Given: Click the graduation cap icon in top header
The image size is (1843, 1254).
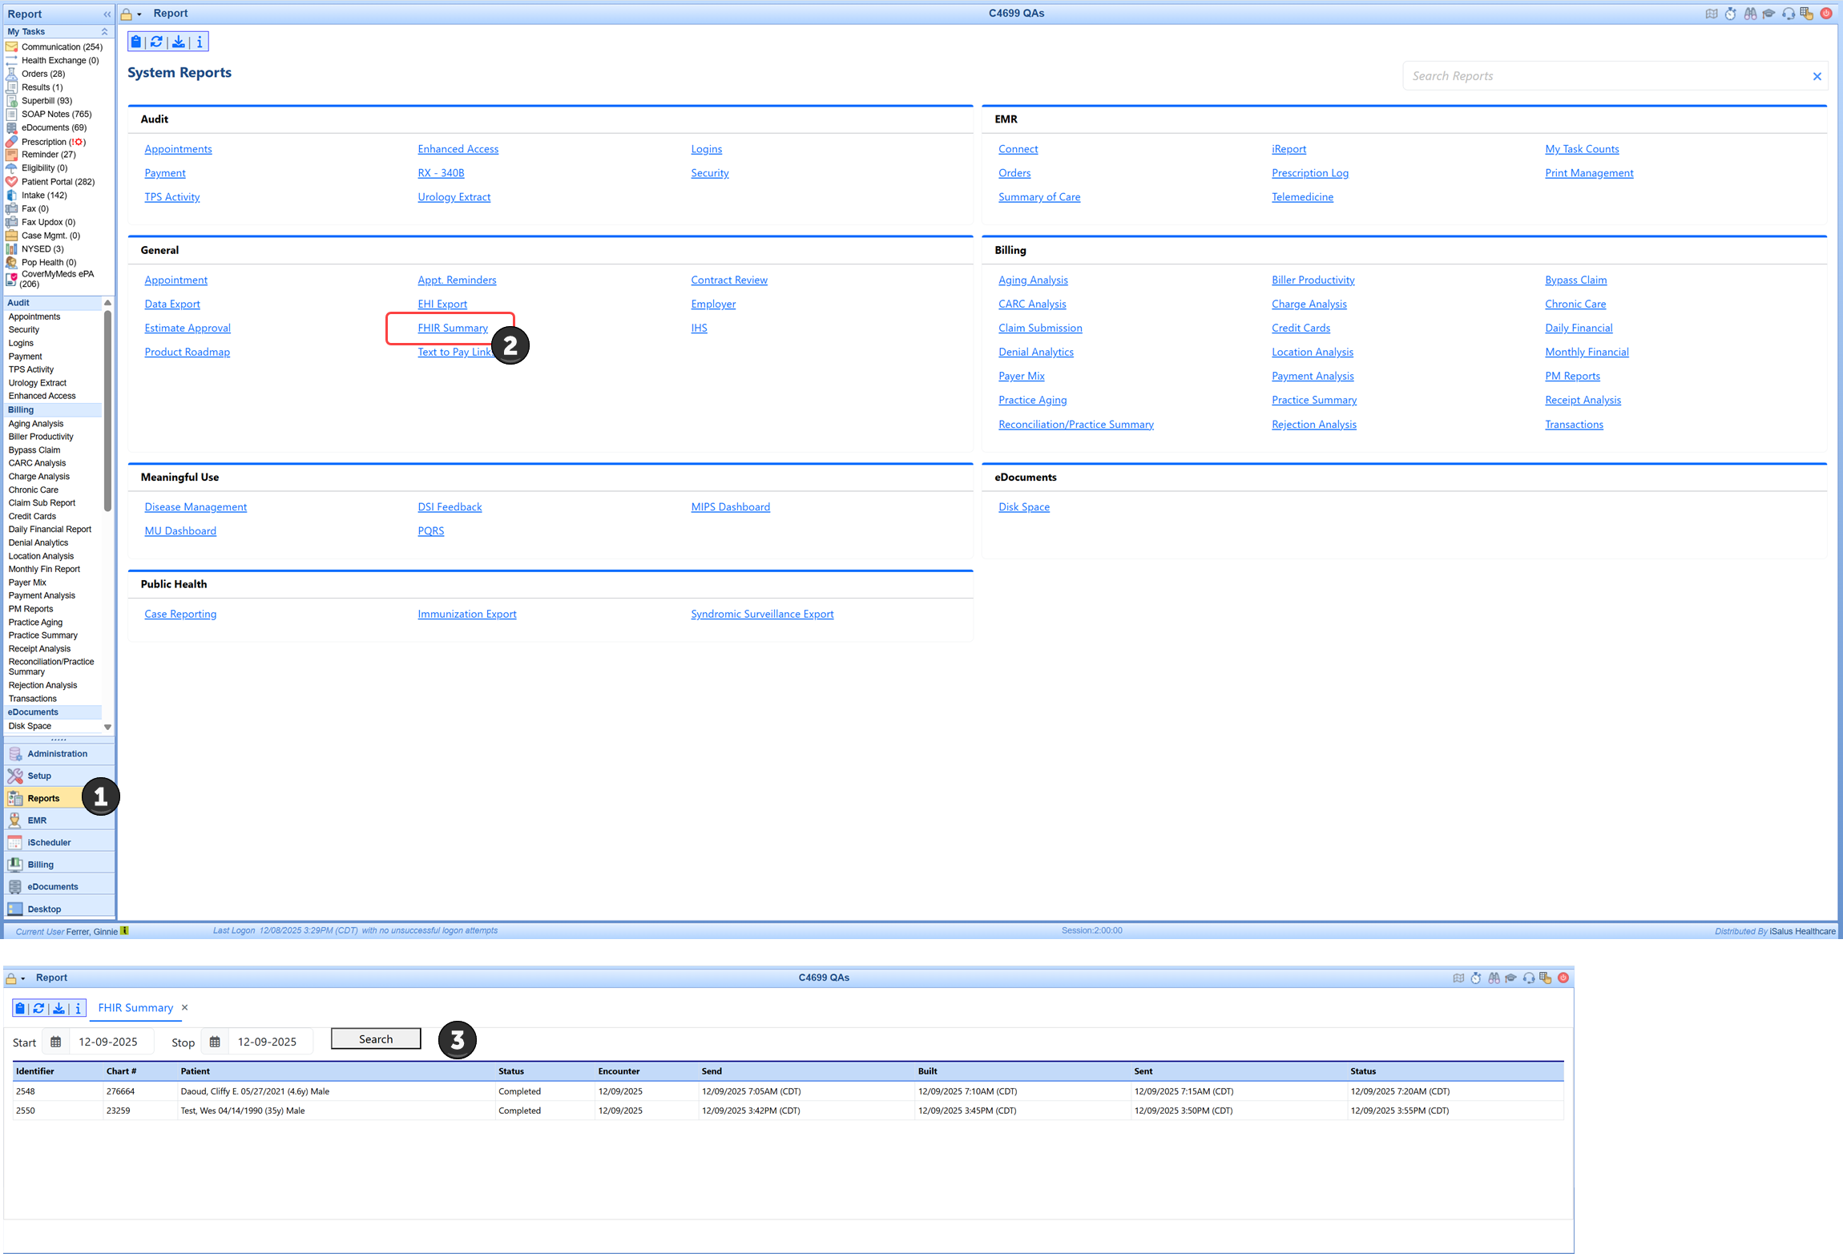Looking at the screenshot, I should [1768, 14].
